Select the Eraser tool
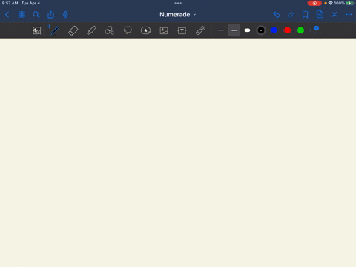 [x=73, y=30]
